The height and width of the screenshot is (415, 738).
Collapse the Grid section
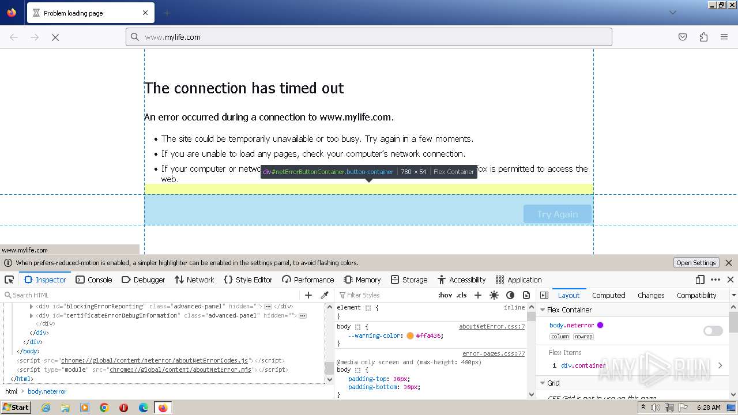pyautogui.click(x=543, y=383)
